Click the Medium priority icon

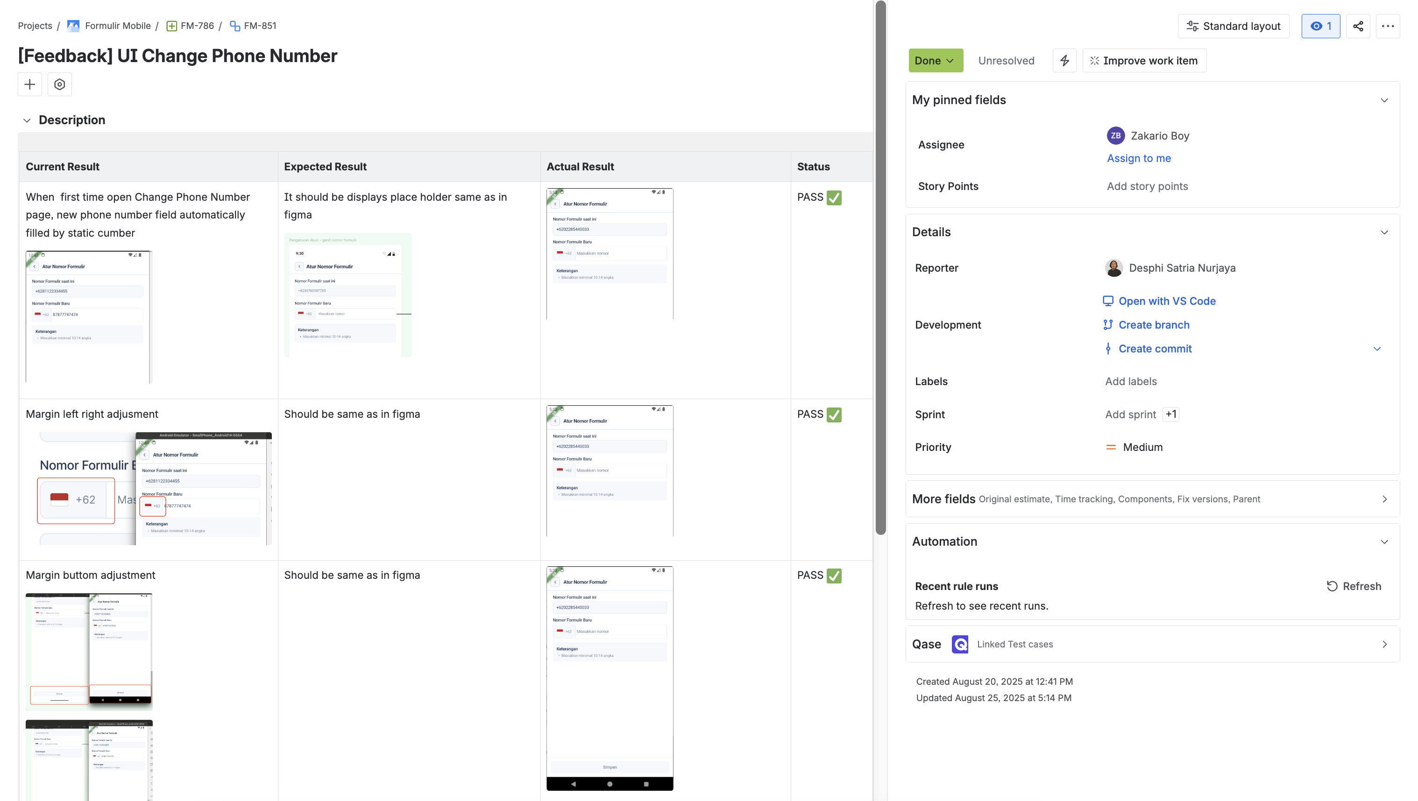(x=1111, y=447)
